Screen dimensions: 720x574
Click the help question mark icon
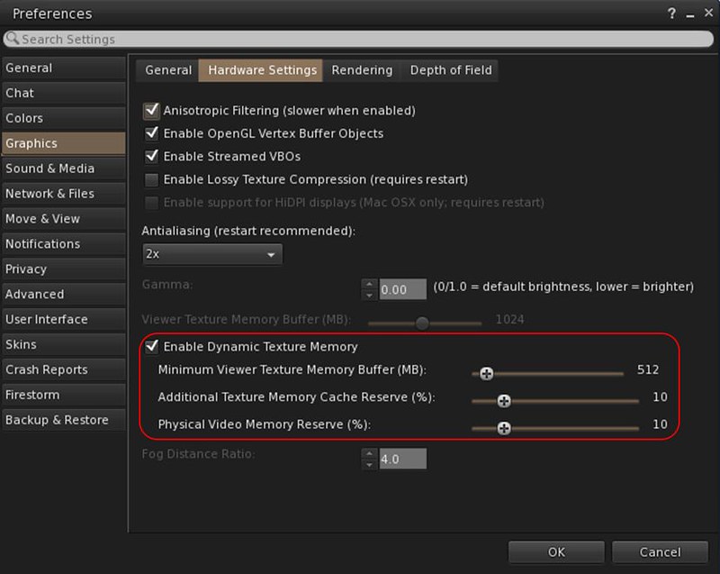[x=672, y=14]
